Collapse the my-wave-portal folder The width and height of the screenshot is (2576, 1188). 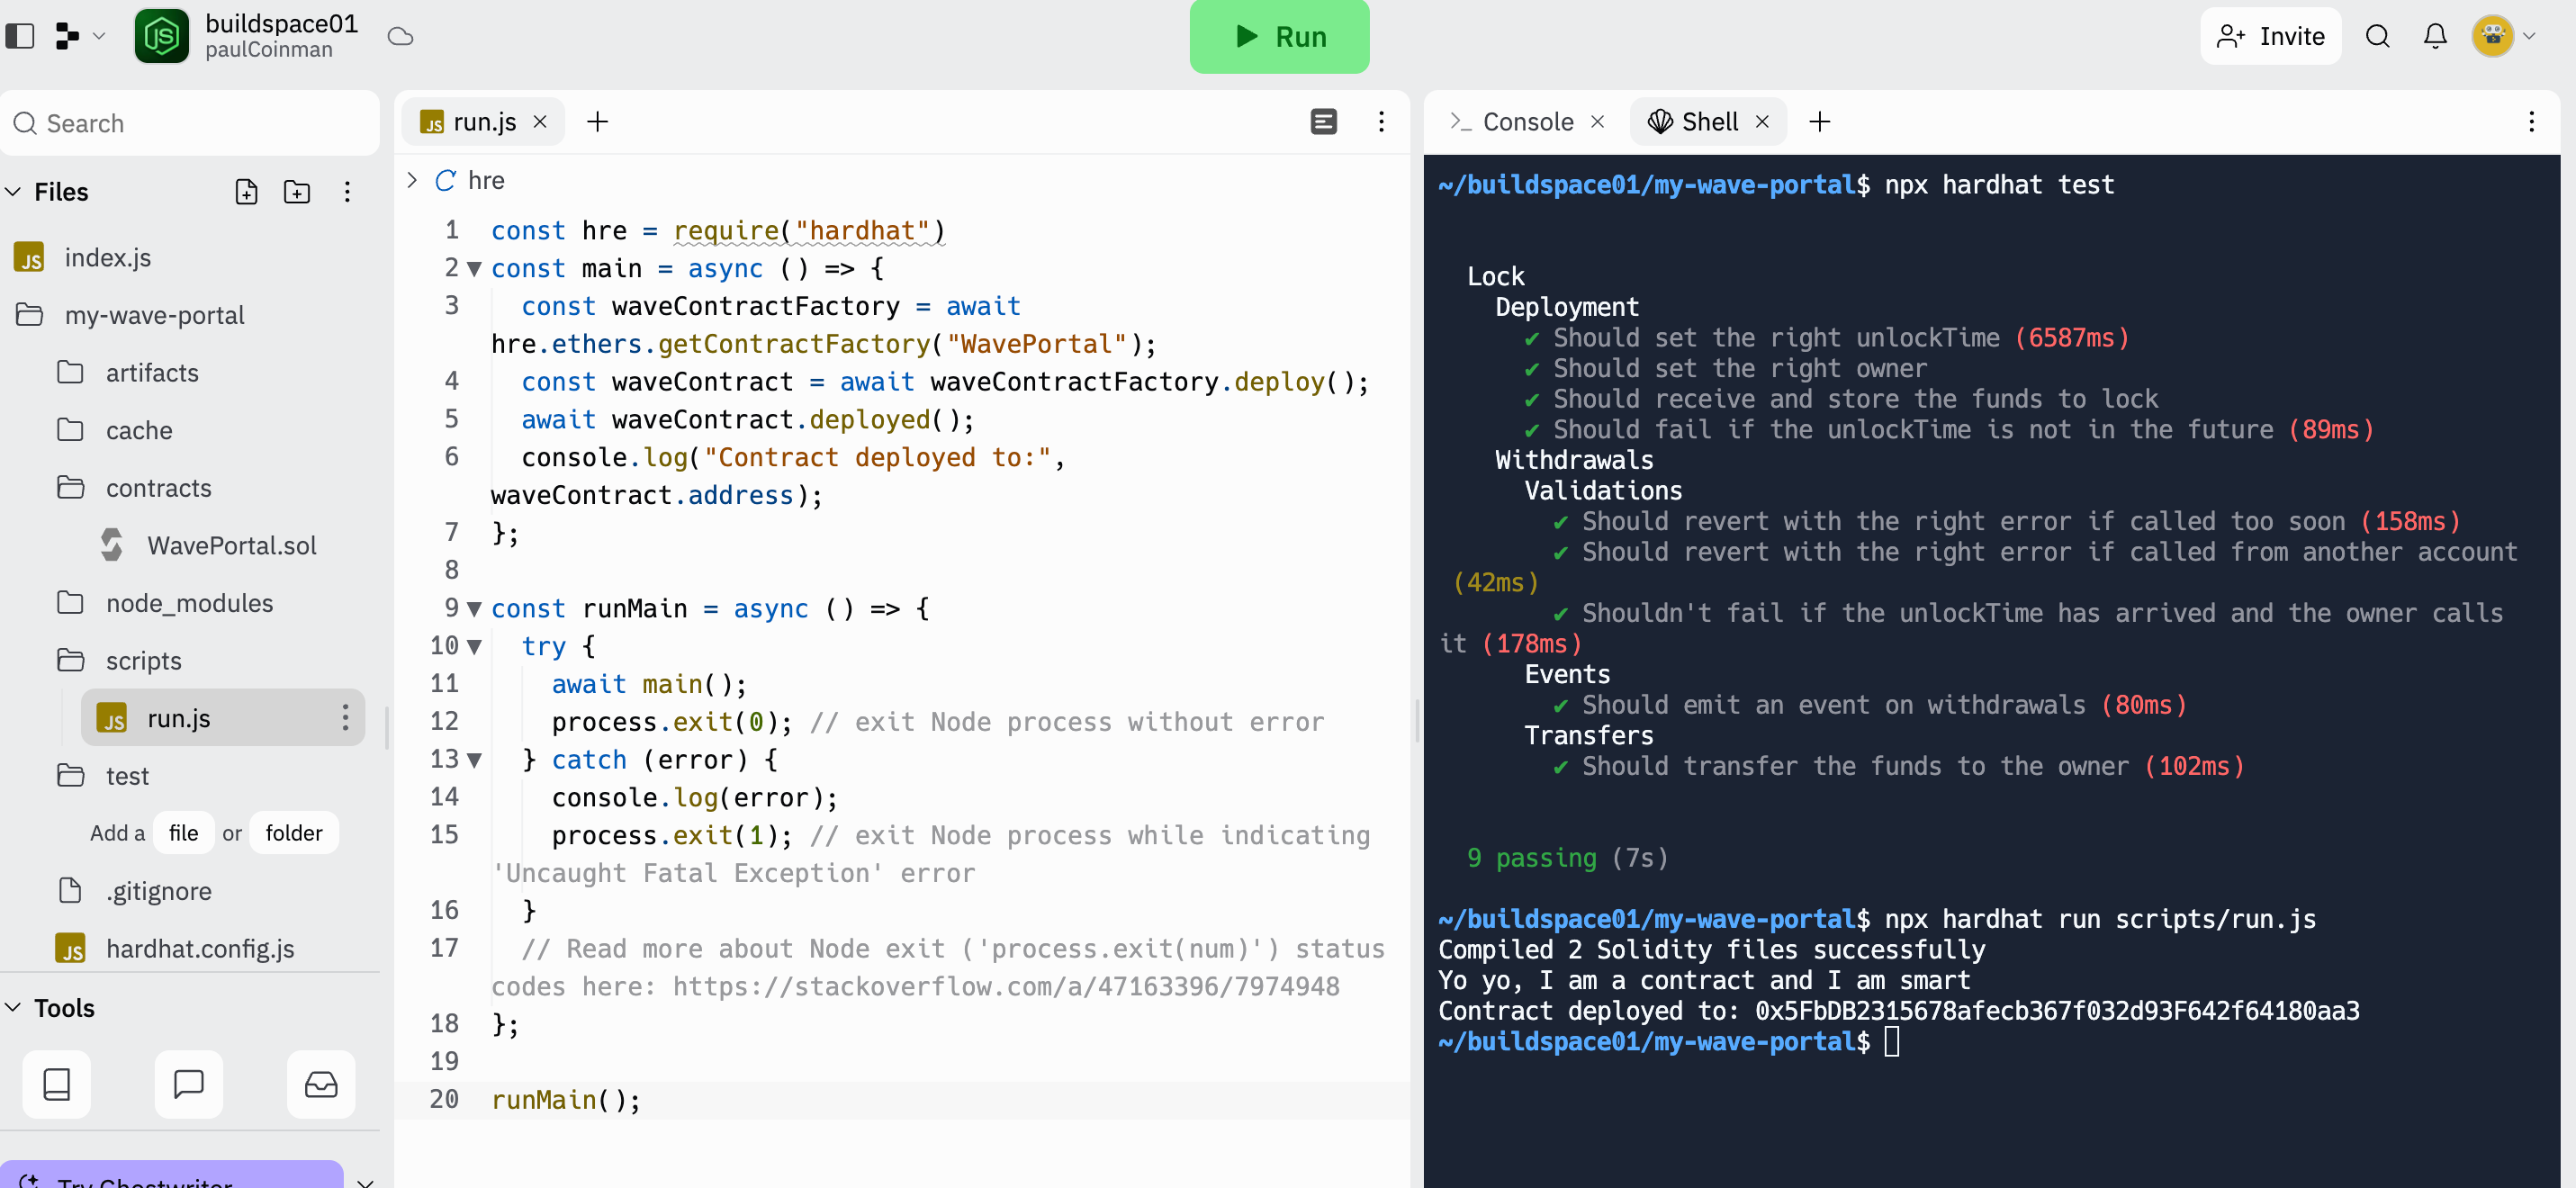point(155,315)
